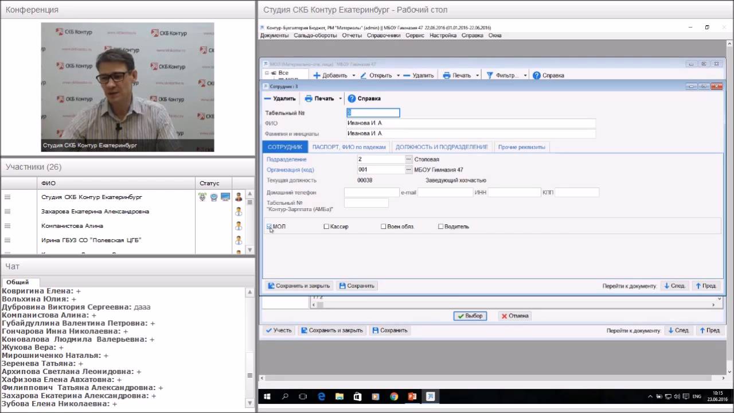
Task: Click the Подразделение code field
Action: coord(381,159)
